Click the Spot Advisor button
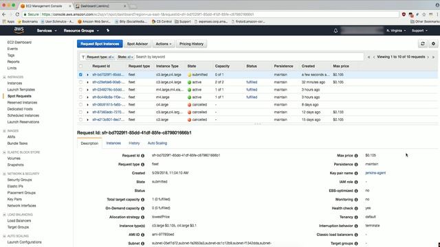This screenshot has height=247, width=440. [137, 44]
